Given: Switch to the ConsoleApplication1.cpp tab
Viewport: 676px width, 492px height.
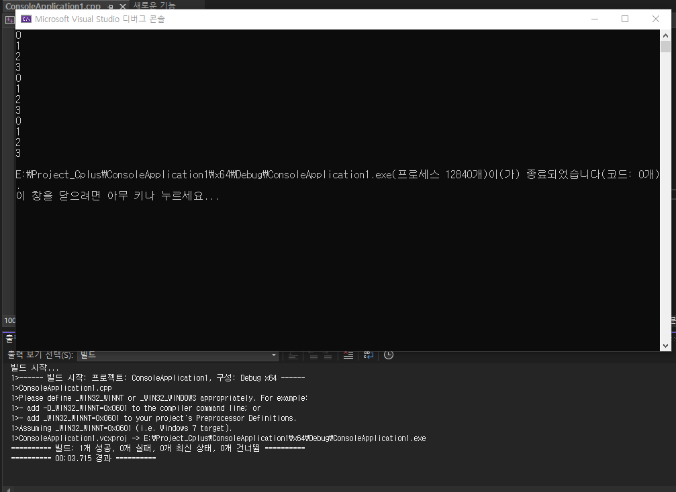Looking at the screenshot, I should coord(52,6).
